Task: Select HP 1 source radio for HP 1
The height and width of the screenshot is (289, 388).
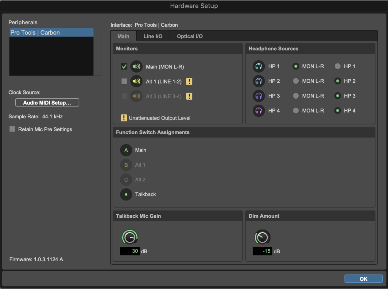Action: (x=338, y=66)
